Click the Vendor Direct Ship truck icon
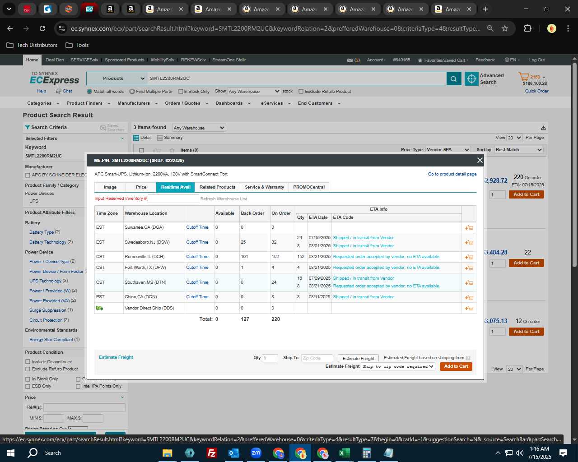Viewport: 578px width, 462px height. coord(99,308)
